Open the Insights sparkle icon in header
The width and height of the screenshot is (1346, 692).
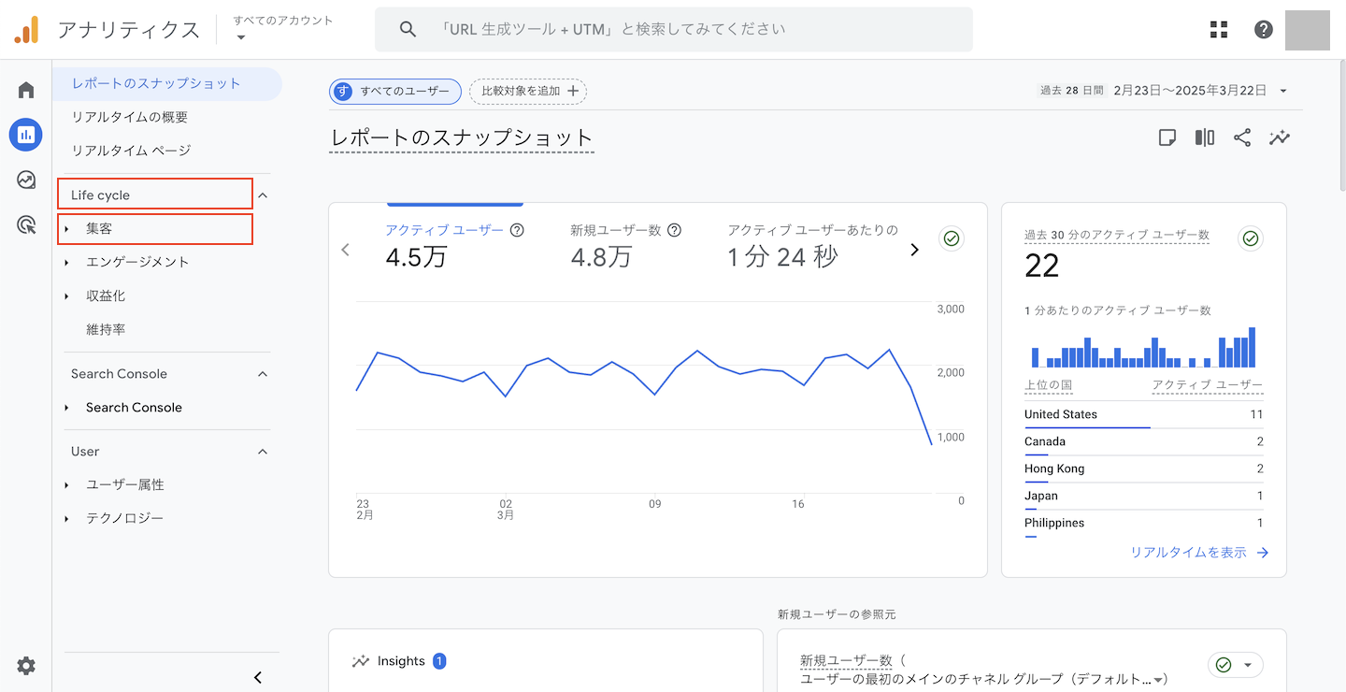[x=1280, y=137]
